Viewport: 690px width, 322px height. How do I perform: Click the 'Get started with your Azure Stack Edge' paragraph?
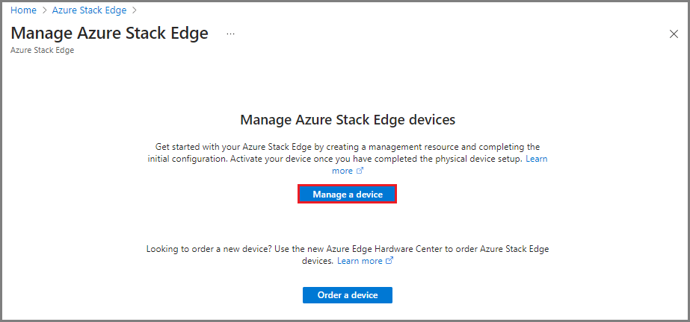click(x=348, y=158)
